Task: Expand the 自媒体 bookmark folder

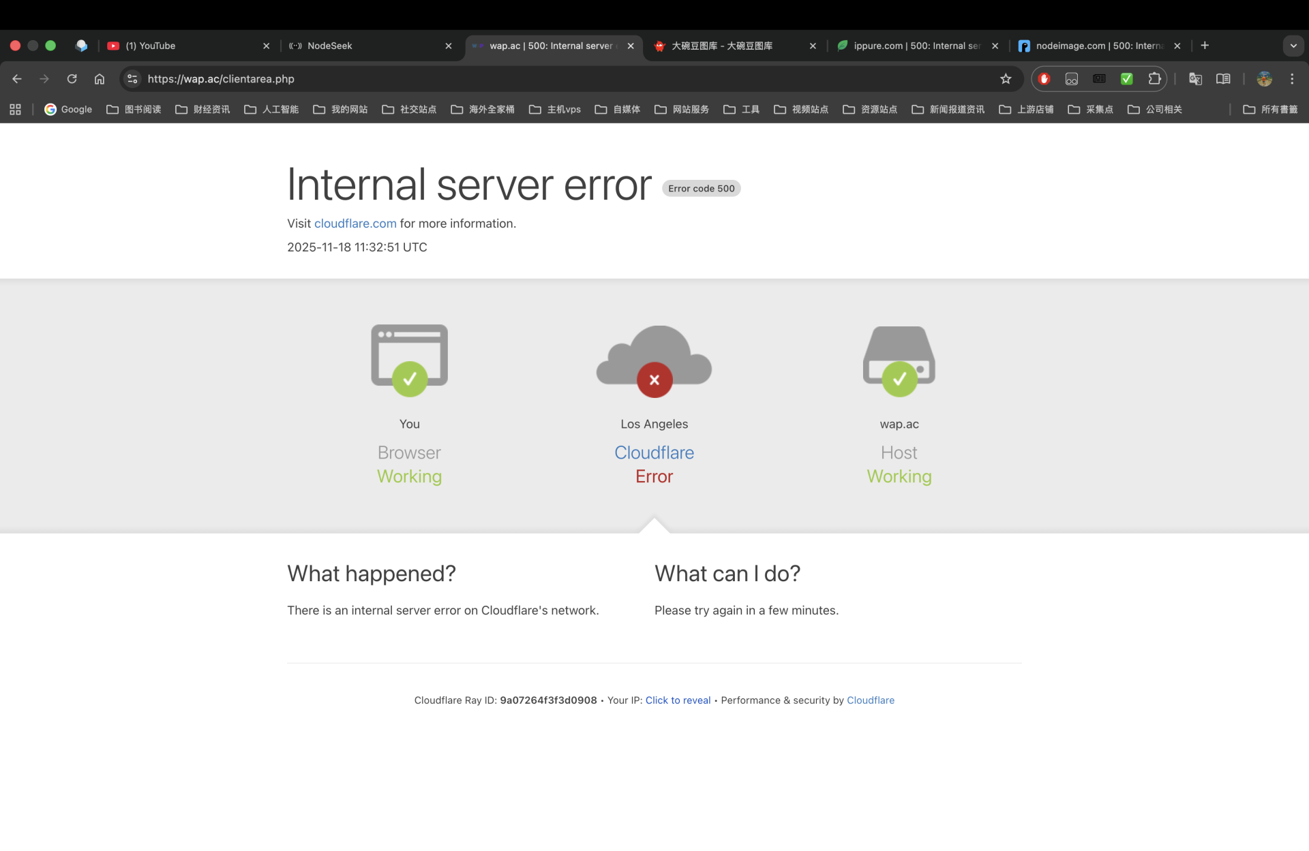Action: [x=618, y=109]
